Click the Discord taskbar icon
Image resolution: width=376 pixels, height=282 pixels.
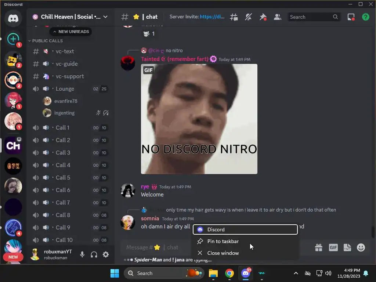click(246, 273)
